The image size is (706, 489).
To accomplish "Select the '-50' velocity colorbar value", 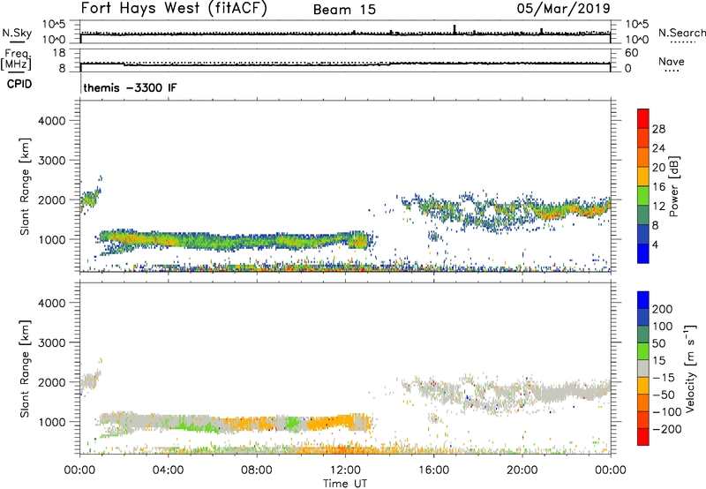I will pyautogui.click(x=664, y=395).
